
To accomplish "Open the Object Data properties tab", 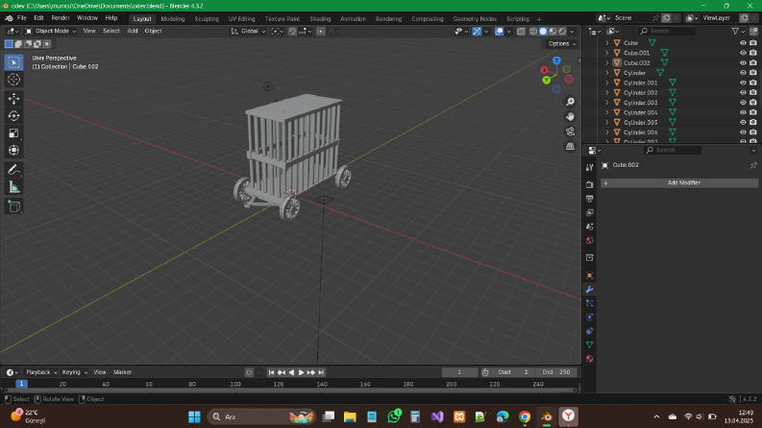I will coord(589,345).
